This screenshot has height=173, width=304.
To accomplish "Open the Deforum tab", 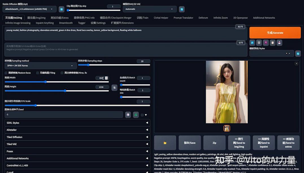I will point(203,18).
